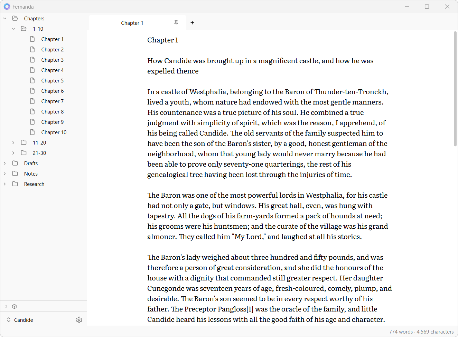Click the cube icon in the sidebar footer
This screenshot has width=458, height=337.
[15, 306]
